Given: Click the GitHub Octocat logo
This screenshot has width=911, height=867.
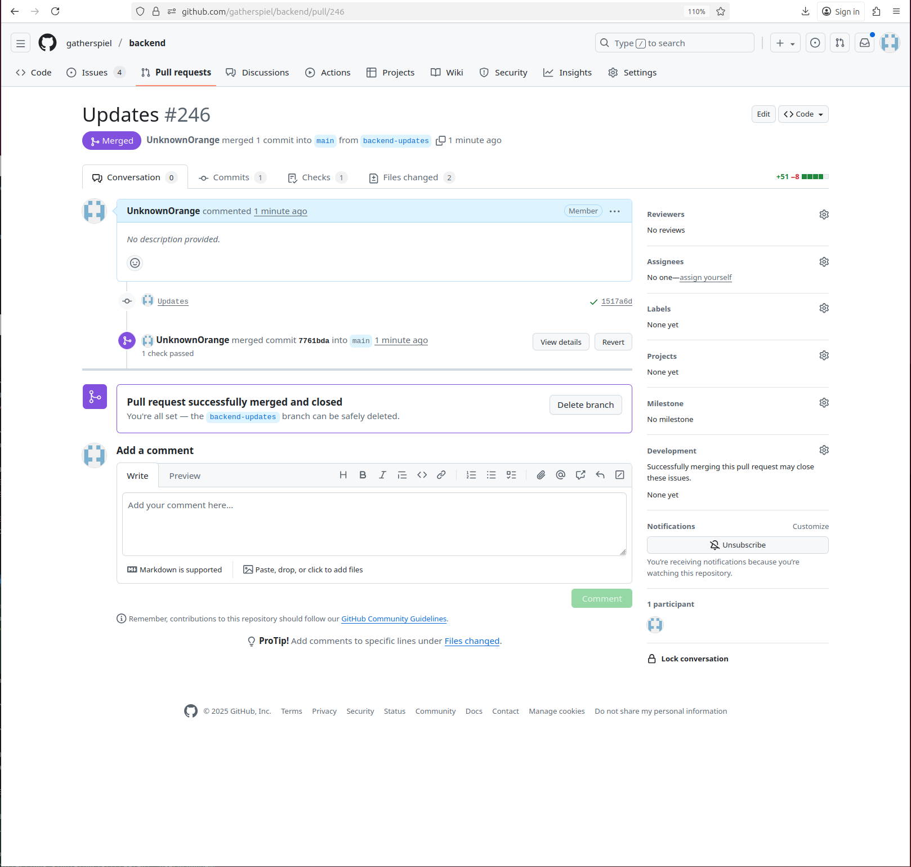Looking at the screenshot, I should (47, 43).
